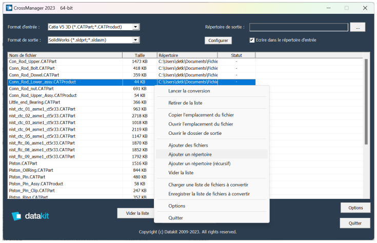Click 'Options' in the context menu
This screenshot has height=243, width=377.
click(211, 206)
